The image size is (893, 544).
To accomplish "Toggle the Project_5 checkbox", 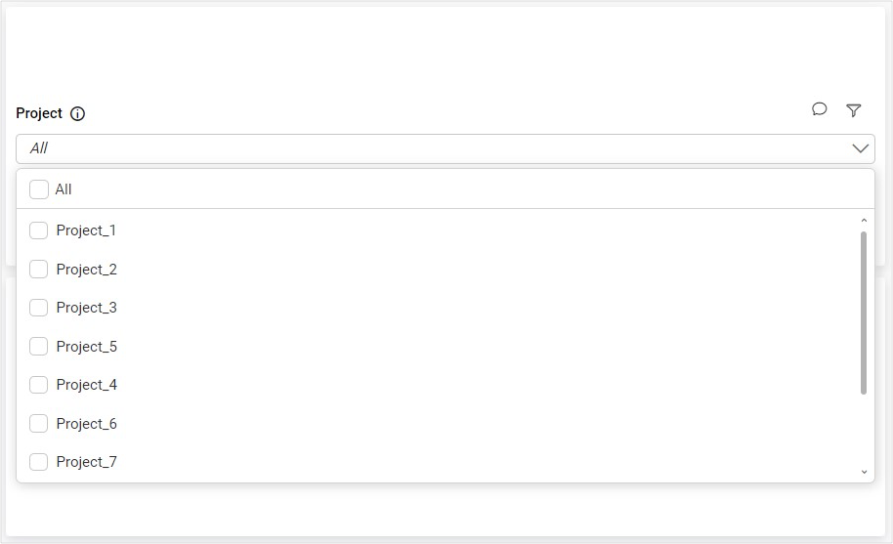I will [39, 347].
